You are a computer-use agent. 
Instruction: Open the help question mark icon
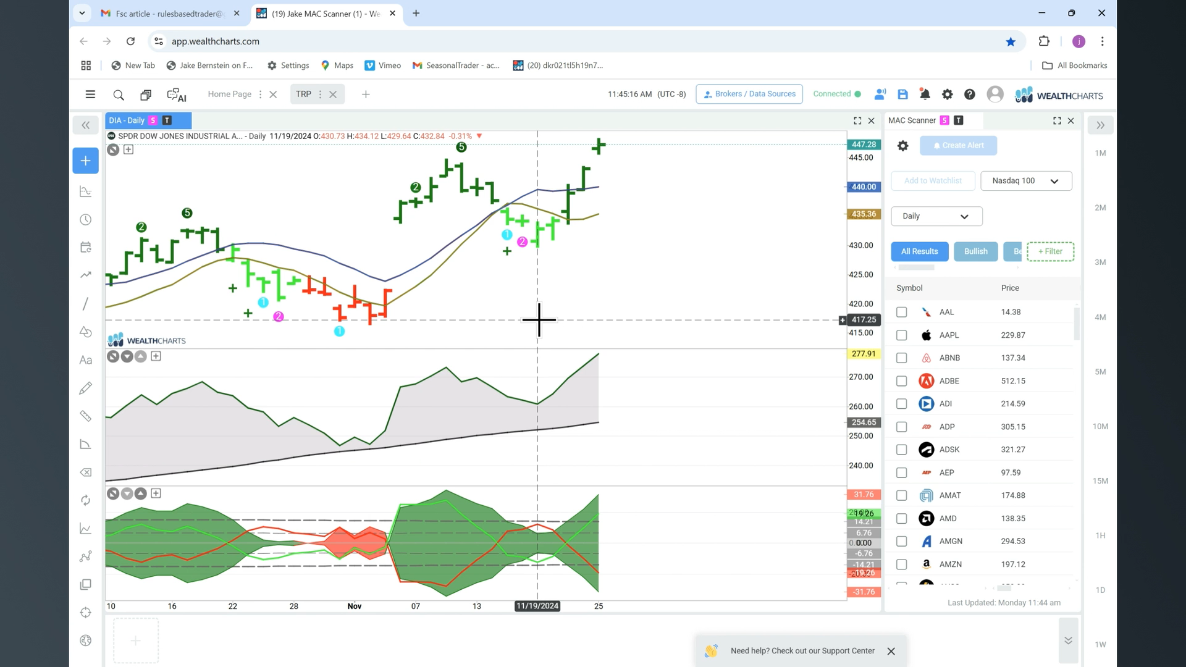[970, 94]
